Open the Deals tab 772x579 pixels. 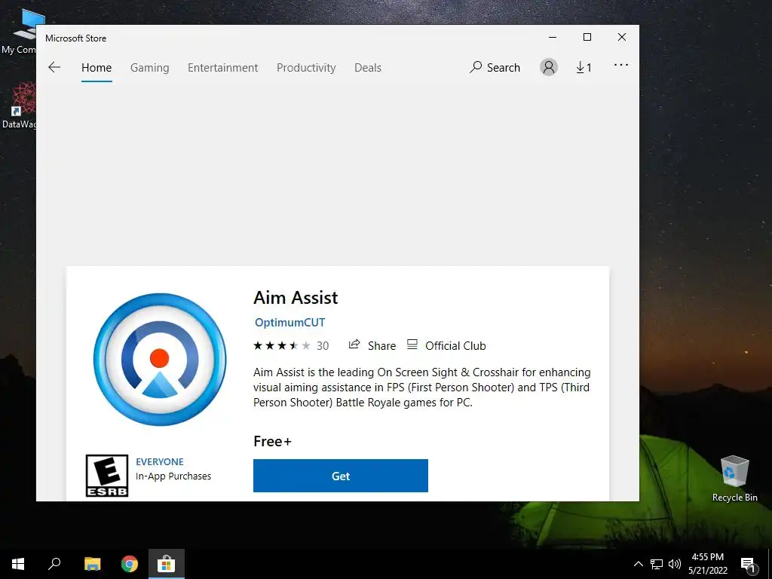[368, 67]
